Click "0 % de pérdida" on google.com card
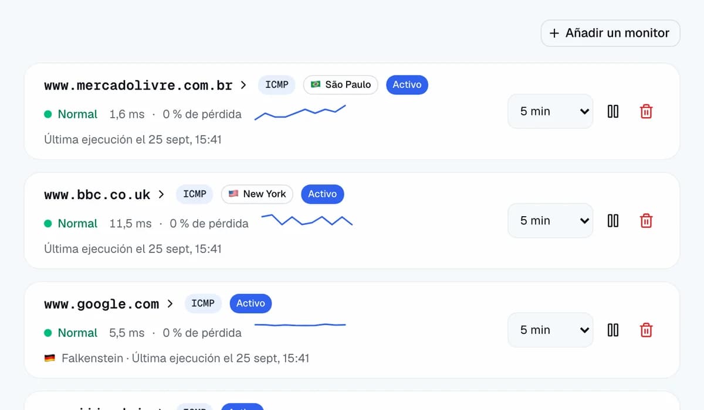 point(202,333)
